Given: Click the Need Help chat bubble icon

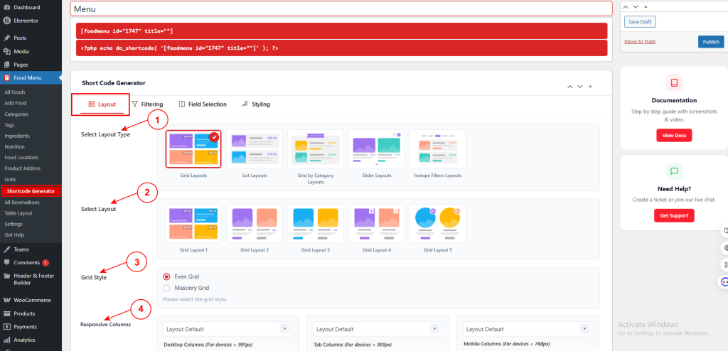Looking at the screenshot, I should coord(674,171).
